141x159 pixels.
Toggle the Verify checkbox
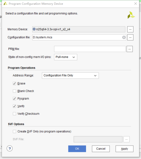coord(14,106)
